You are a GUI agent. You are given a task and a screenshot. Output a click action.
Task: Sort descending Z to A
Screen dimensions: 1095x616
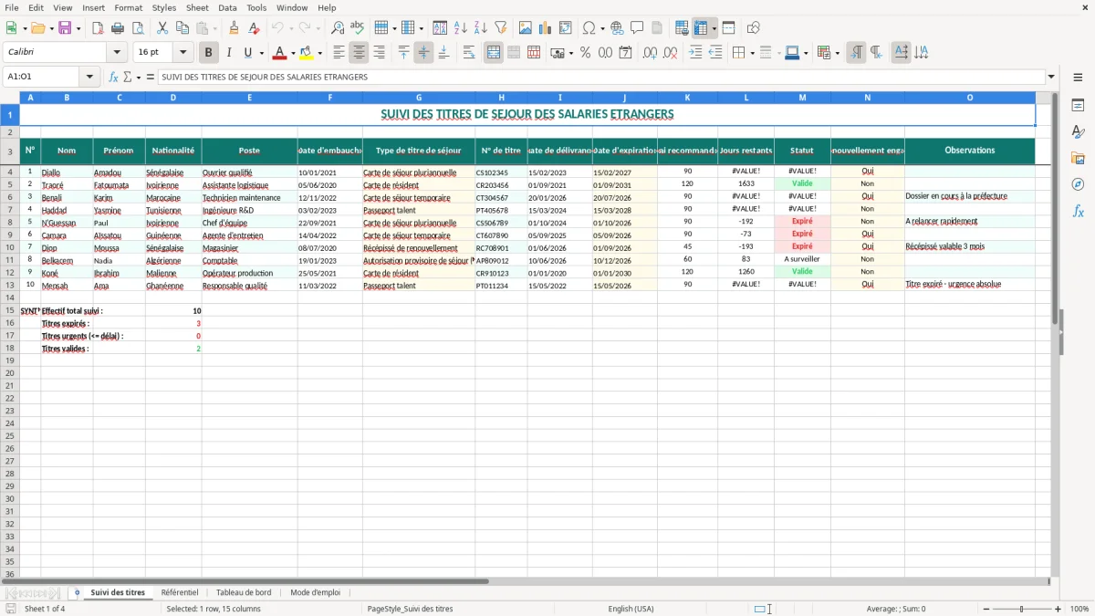point(481,28)
